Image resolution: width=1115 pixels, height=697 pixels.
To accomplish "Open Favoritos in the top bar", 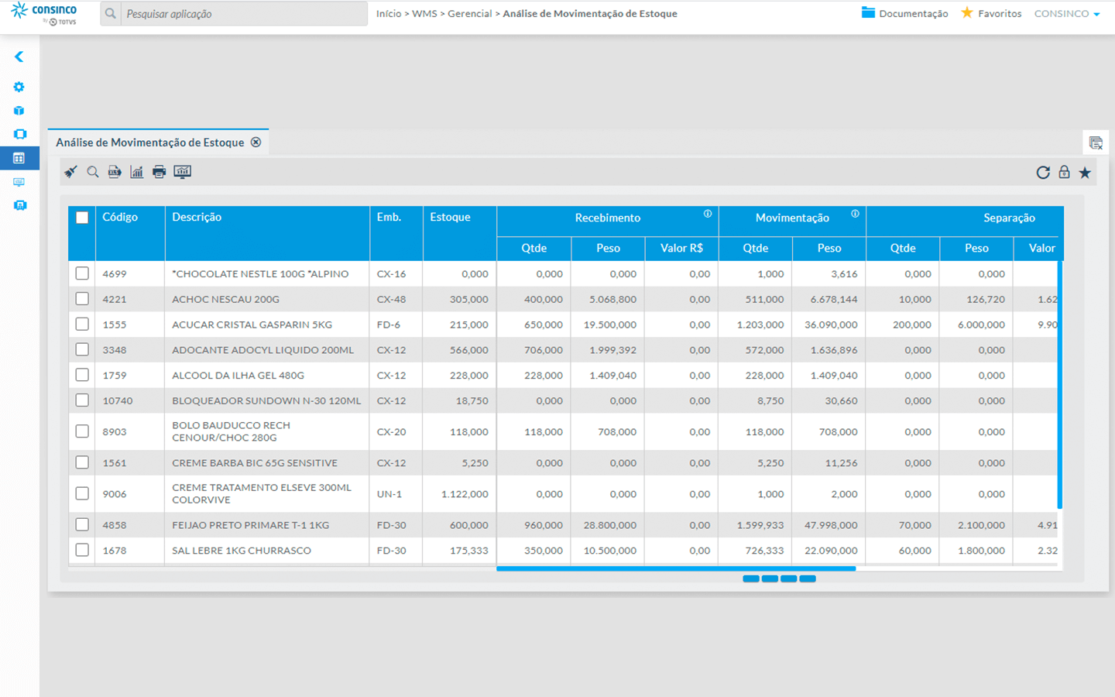I will pos(991,14).
